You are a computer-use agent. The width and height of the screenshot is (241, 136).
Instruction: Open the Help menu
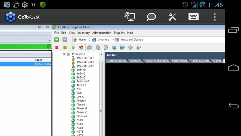130,33
